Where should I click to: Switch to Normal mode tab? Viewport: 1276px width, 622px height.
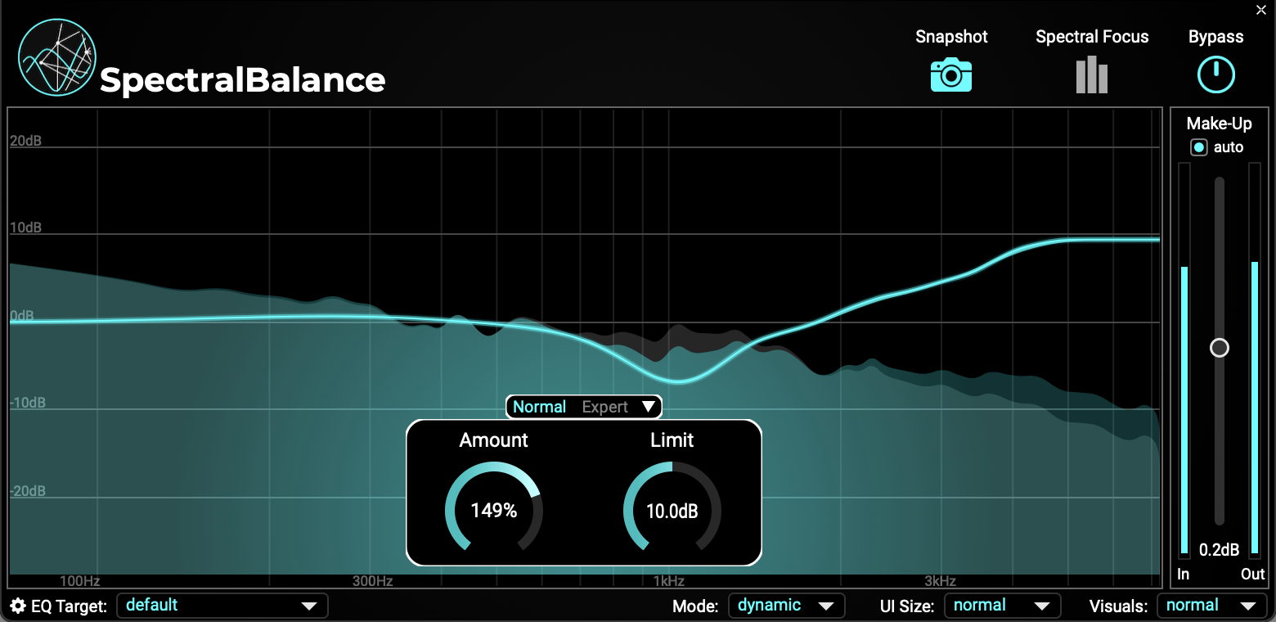[x=540, y=407]
